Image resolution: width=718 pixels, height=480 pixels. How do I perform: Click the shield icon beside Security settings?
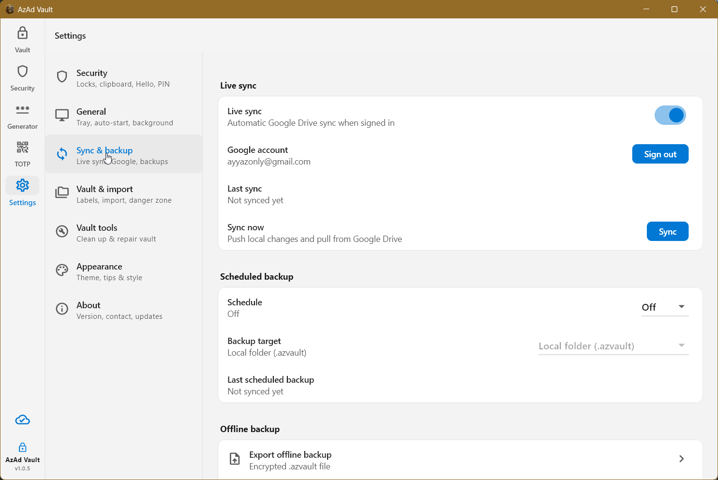(x=62, y=76)
